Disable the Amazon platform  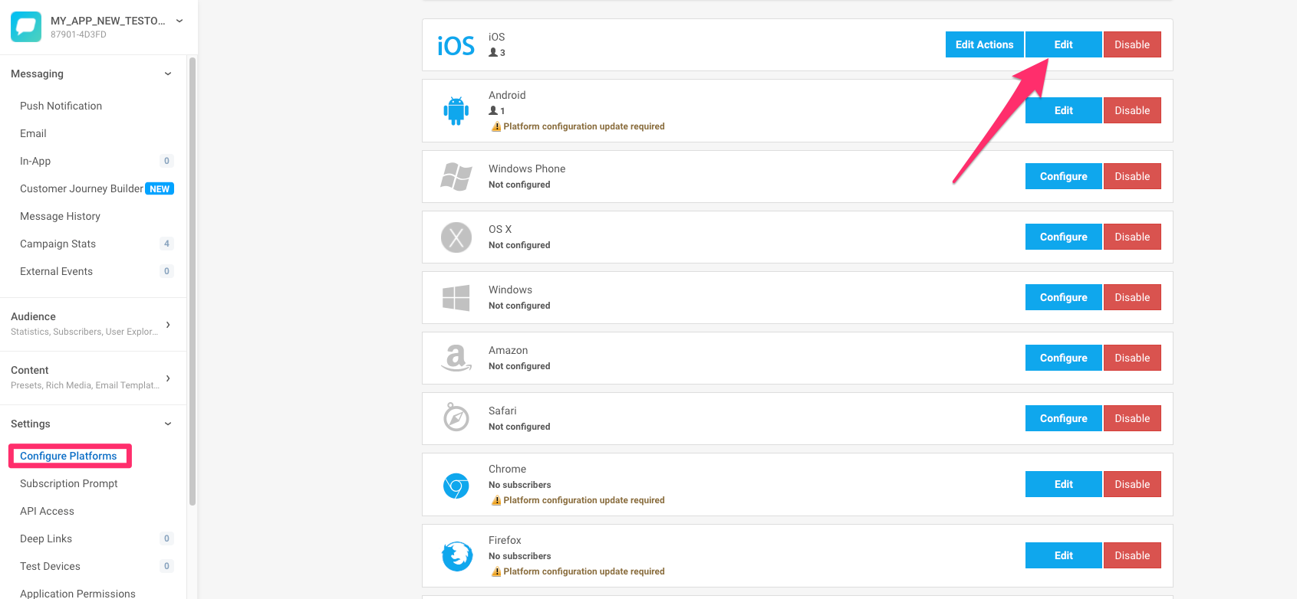(1132, 358)
